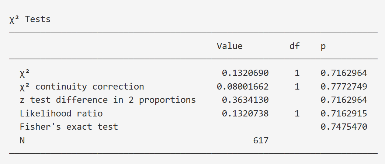This screenshot has height=164, width=385.
Task: Select the "Value" column header
Action: (x=229, y=46)
